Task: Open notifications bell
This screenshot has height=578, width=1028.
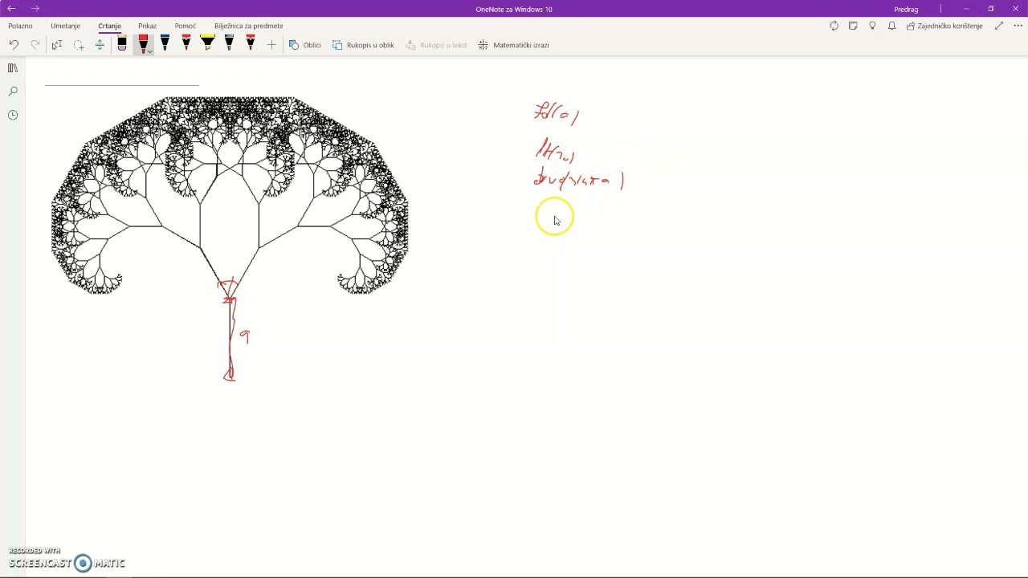Action: click(x=891, y=26)
